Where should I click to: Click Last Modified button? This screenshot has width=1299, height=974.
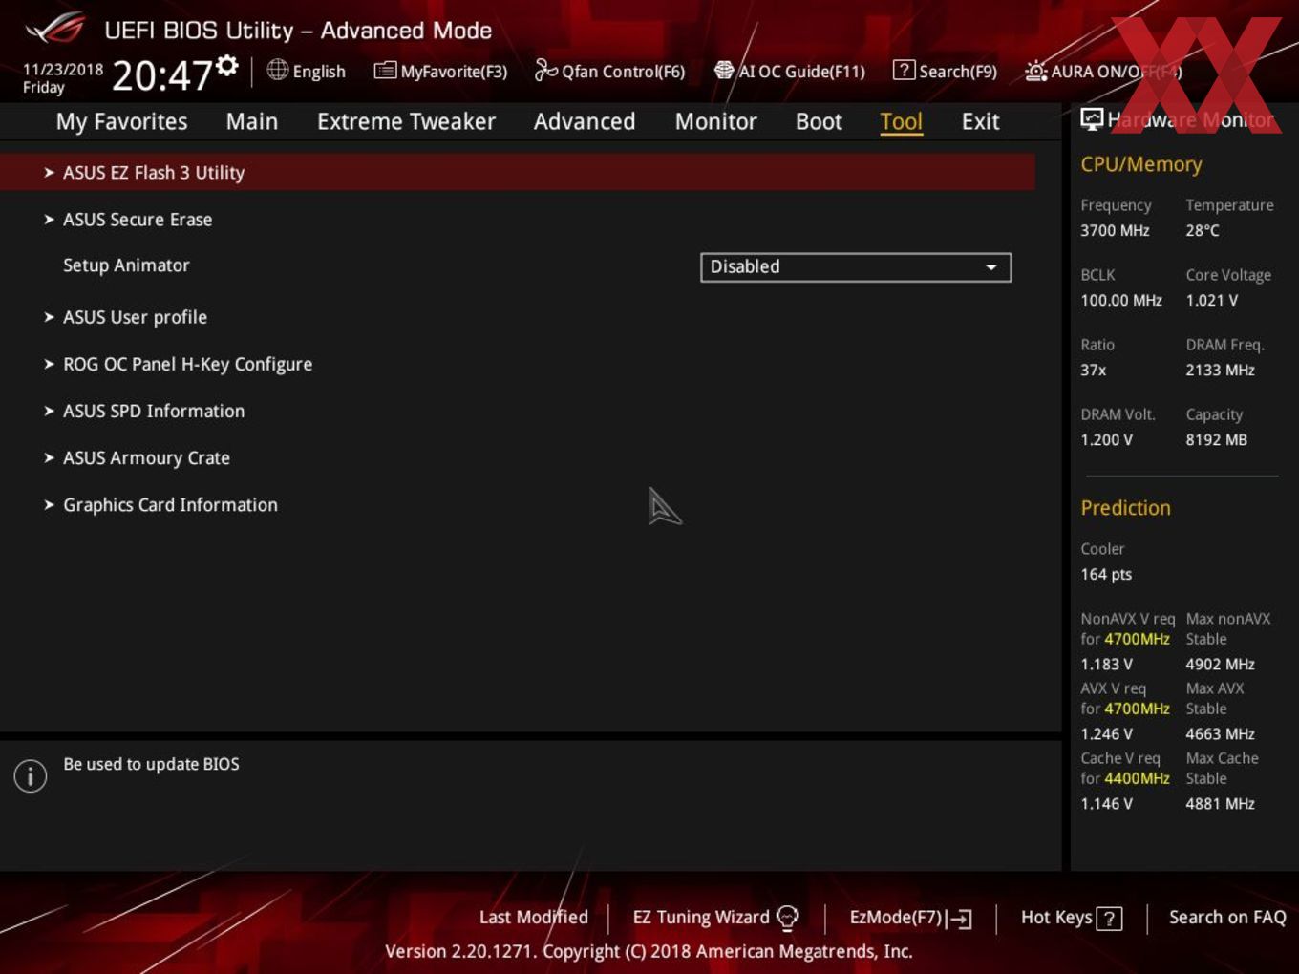pyautogui.click(x=533, y=918)
